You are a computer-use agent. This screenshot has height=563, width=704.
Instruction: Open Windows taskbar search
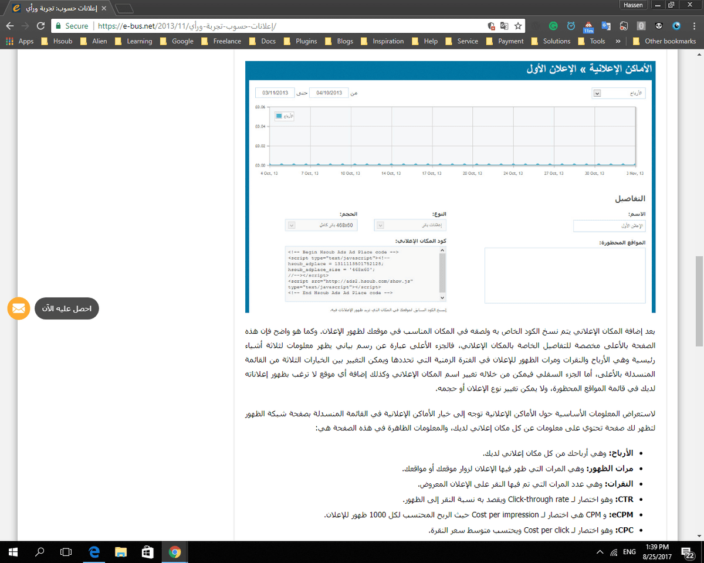click(x=40, y=552)
